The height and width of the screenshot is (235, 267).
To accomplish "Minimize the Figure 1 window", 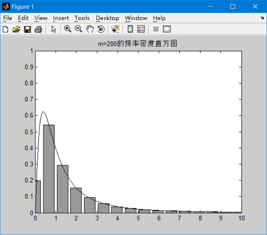I will [x=211, y=6].
